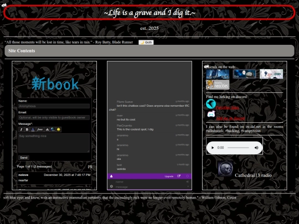Go to guestbook page [1] link

click(90, 166)
